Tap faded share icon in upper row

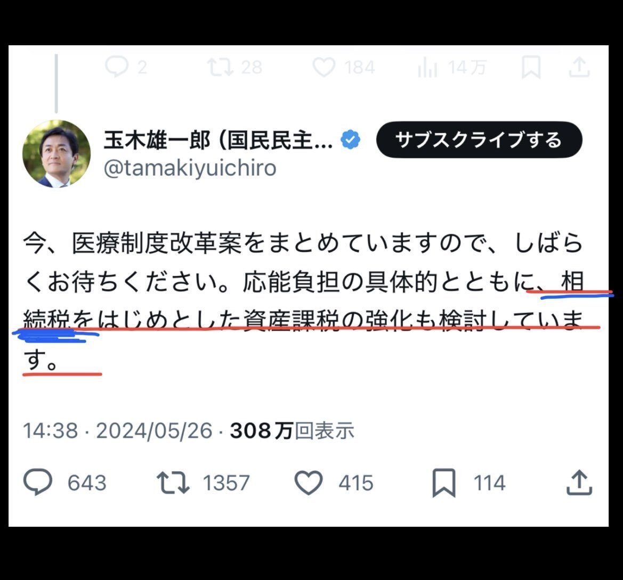tap(579, 67)
